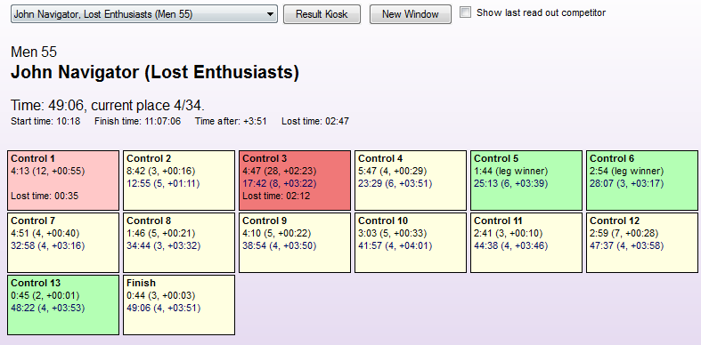The height and width of the screenshot is (345, 701).
Task: Select the Control 10 split box
Action: (x=411, y=243)
